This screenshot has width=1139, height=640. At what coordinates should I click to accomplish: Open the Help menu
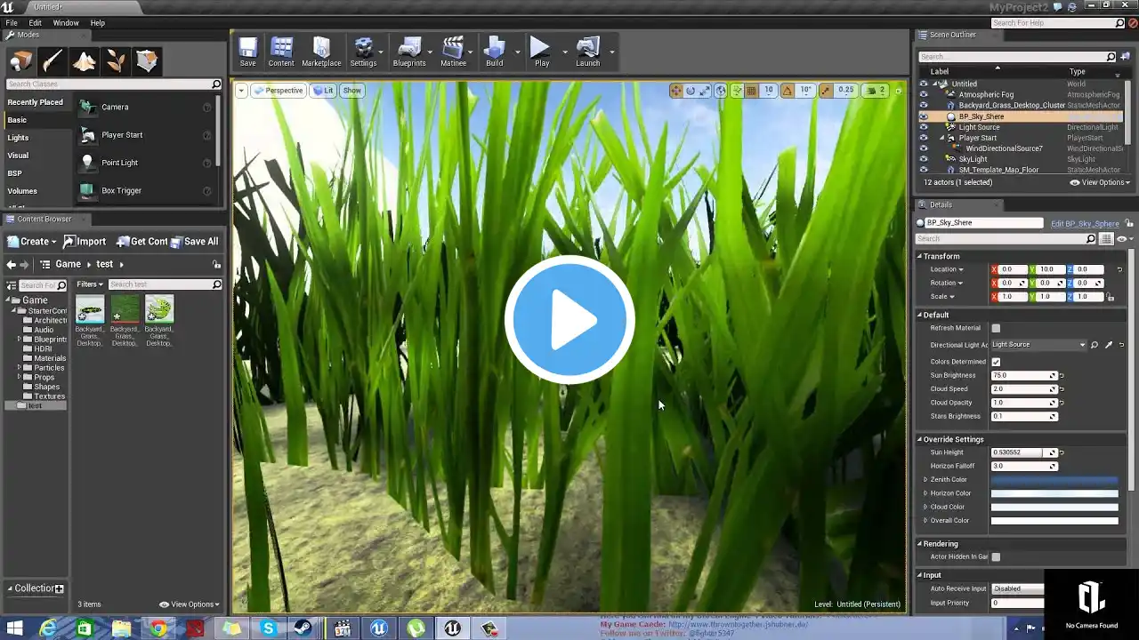(x=98, y=22)
